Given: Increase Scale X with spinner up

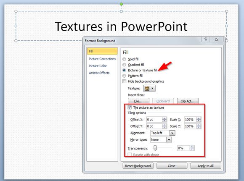Looking at the screenshot, I should coord(199,118).
